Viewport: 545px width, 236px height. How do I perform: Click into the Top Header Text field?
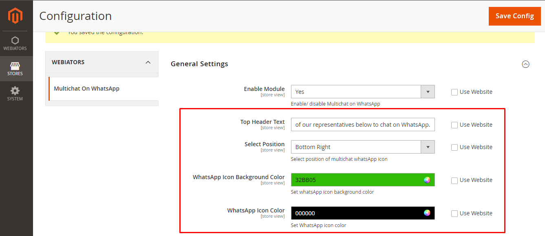363,125
